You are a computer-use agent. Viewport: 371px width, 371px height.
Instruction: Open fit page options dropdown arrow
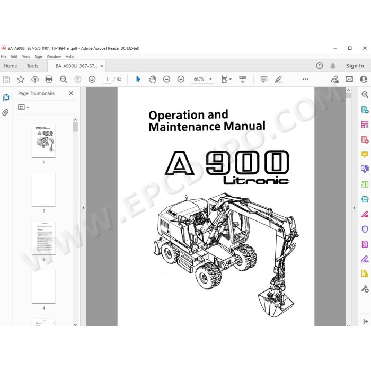(231, 79)
